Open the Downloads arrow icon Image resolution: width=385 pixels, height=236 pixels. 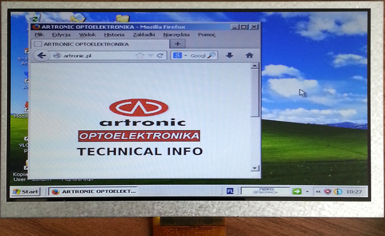229,55
